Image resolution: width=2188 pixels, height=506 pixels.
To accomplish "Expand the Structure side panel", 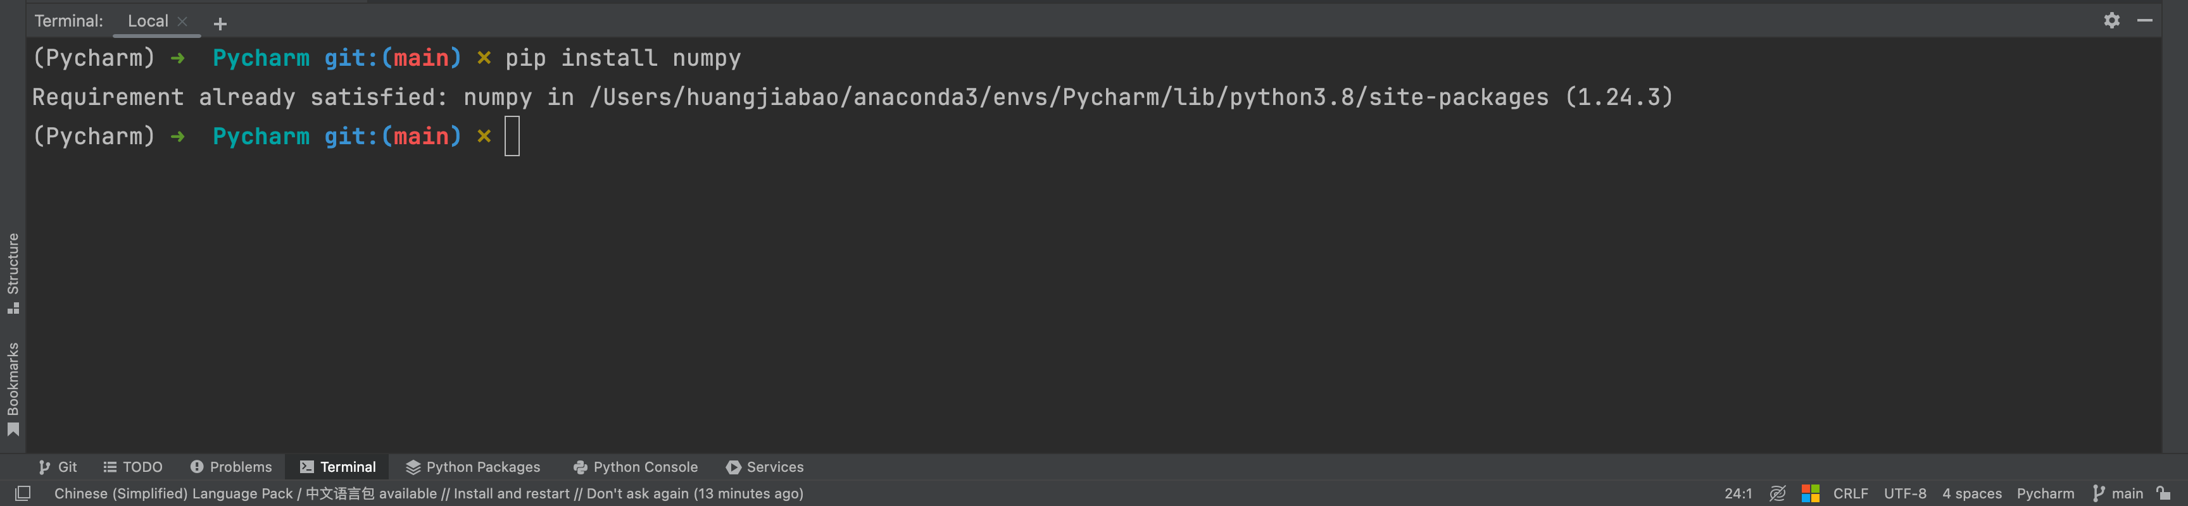I will pyautogui.click(x=13, y=273).
